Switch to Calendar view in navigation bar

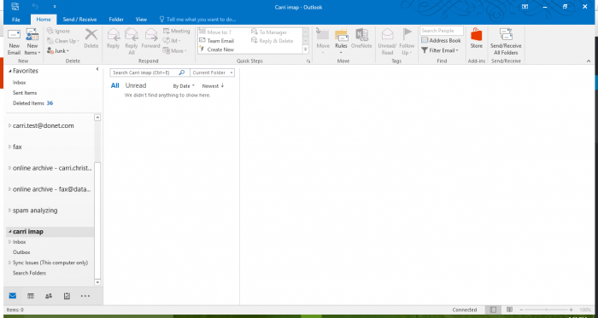click(x=31, y=296)
